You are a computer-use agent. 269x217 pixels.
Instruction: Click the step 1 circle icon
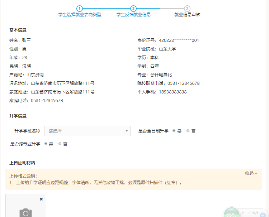coord(80,8)
